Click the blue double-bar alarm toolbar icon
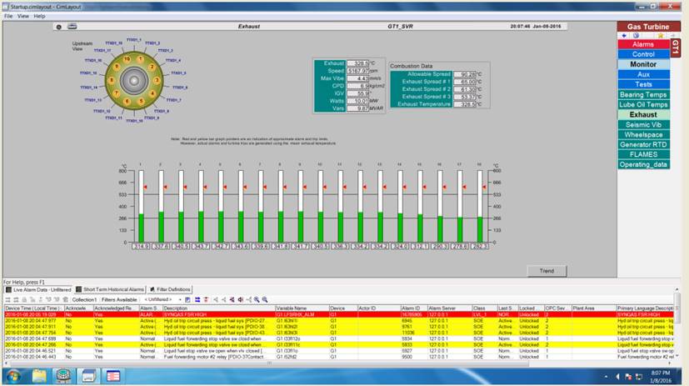This screenshot has height=386, width=689. (x=197, y=299)
